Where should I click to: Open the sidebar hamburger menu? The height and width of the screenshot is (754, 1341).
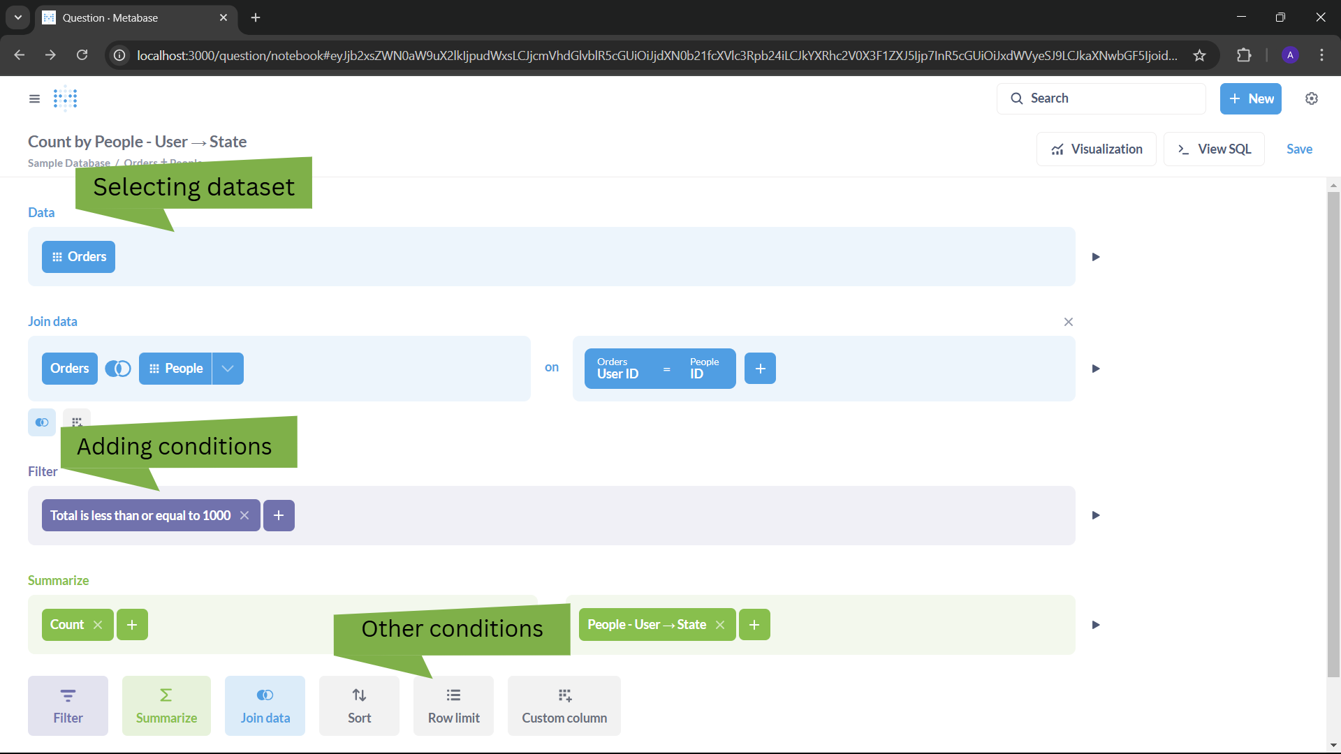click(34, 98)
